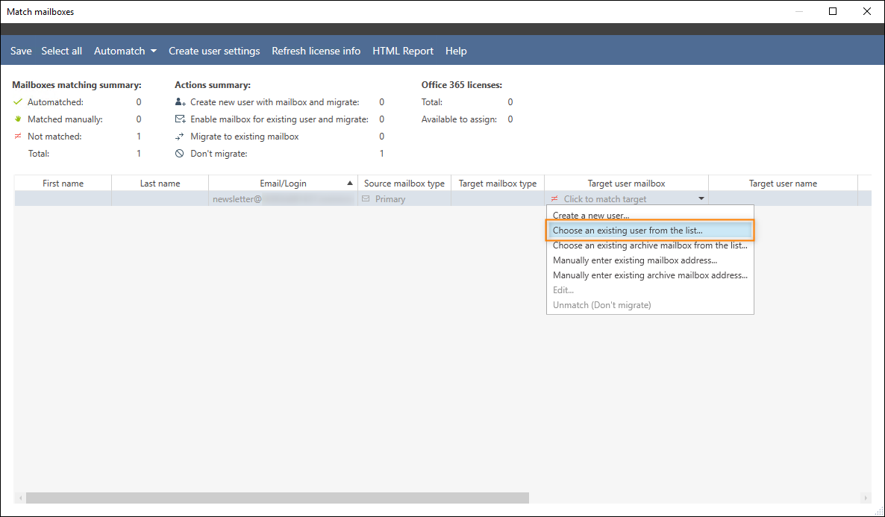This screenshot has width=885, height=517.
Task: Click Save in the toolbar
Action: [x=21, y=51]
